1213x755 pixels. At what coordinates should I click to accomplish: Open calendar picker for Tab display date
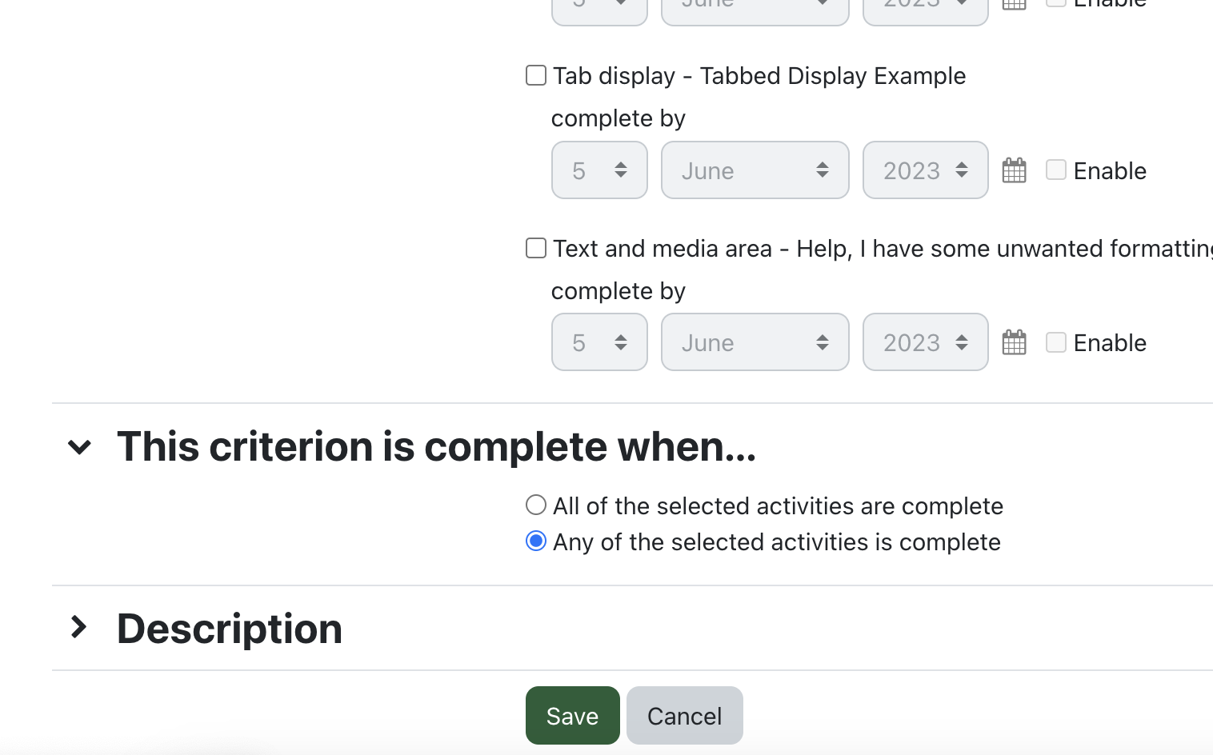point(1014,170)
